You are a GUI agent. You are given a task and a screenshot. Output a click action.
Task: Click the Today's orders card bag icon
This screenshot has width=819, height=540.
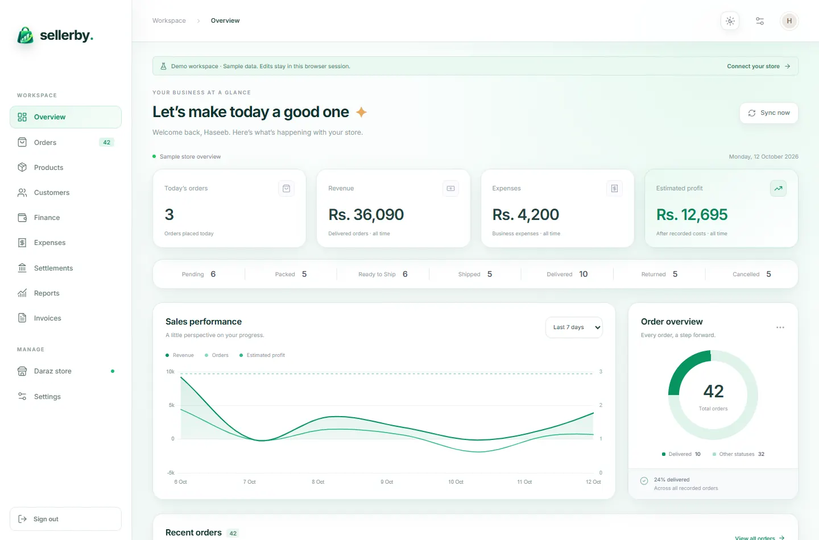(x=287, y=189)
